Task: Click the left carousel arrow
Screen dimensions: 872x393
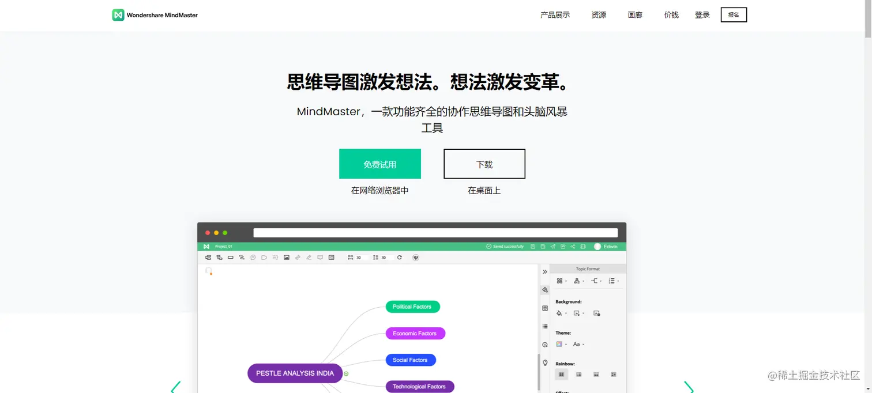Action: [x=176, y=387]
